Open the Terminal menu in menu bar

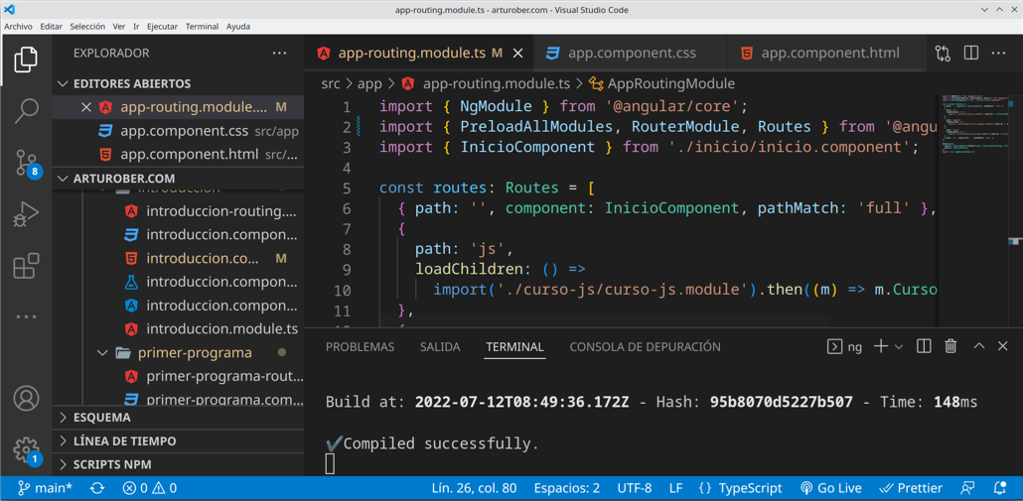[x=202, y=27]
